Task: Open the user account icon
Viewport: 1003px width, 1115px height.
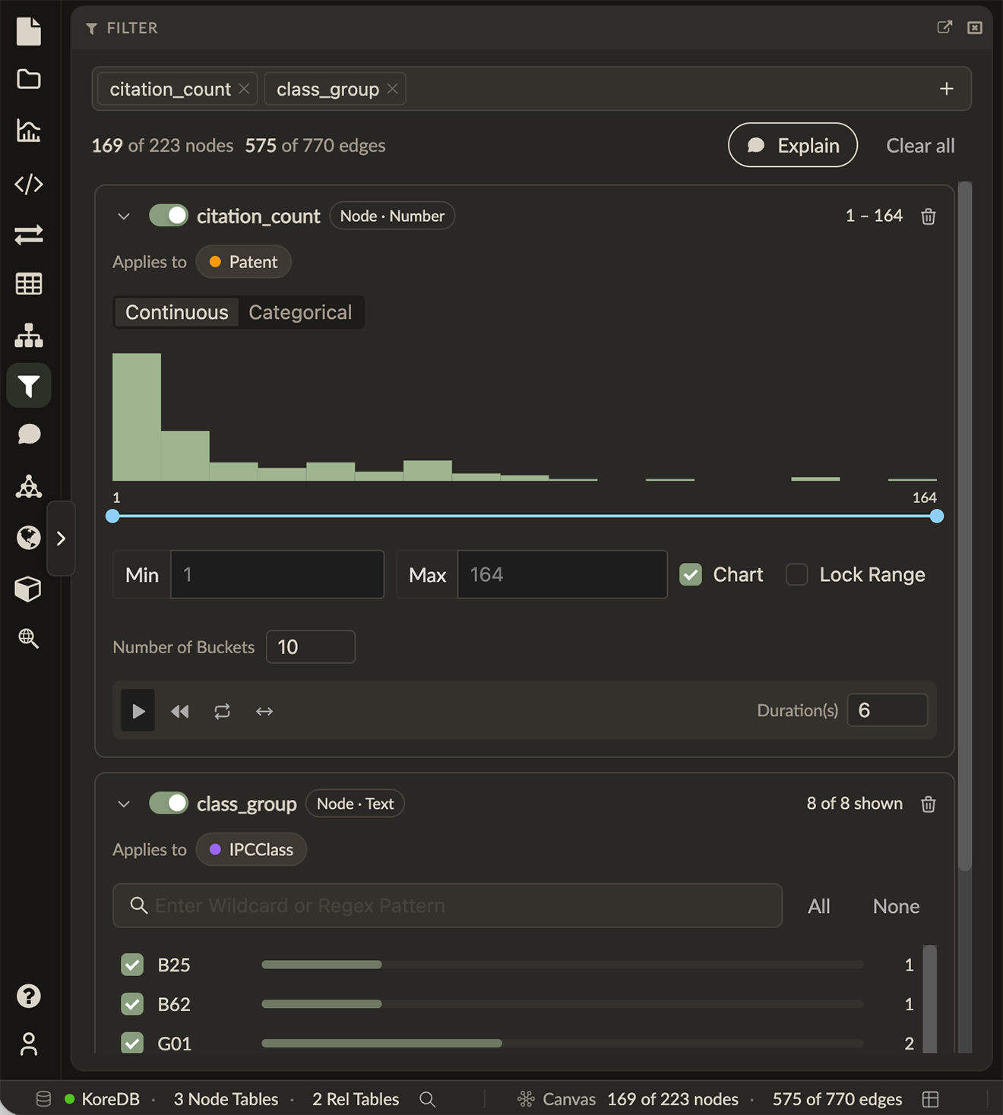Action: pos(29,1044)
